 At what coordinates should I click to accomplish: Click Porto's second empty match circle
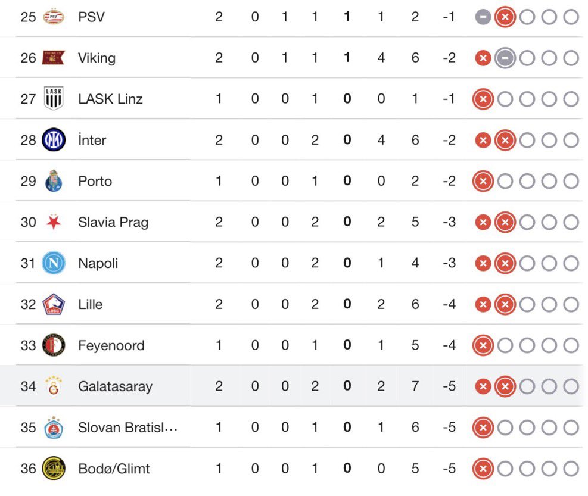(527, 181)
